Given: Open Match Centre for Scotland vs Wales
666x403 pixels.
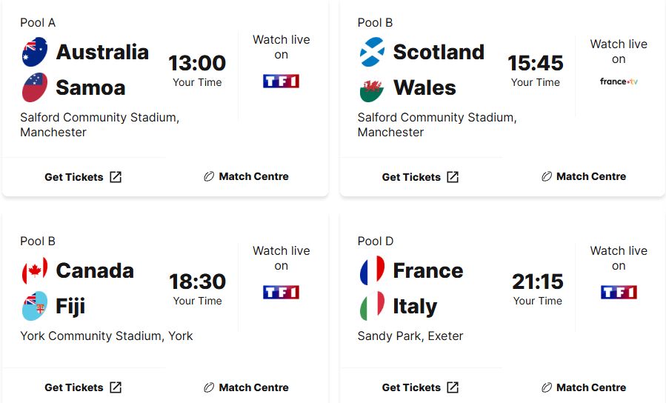Looking at the screenshot, I should click(584, 176).
